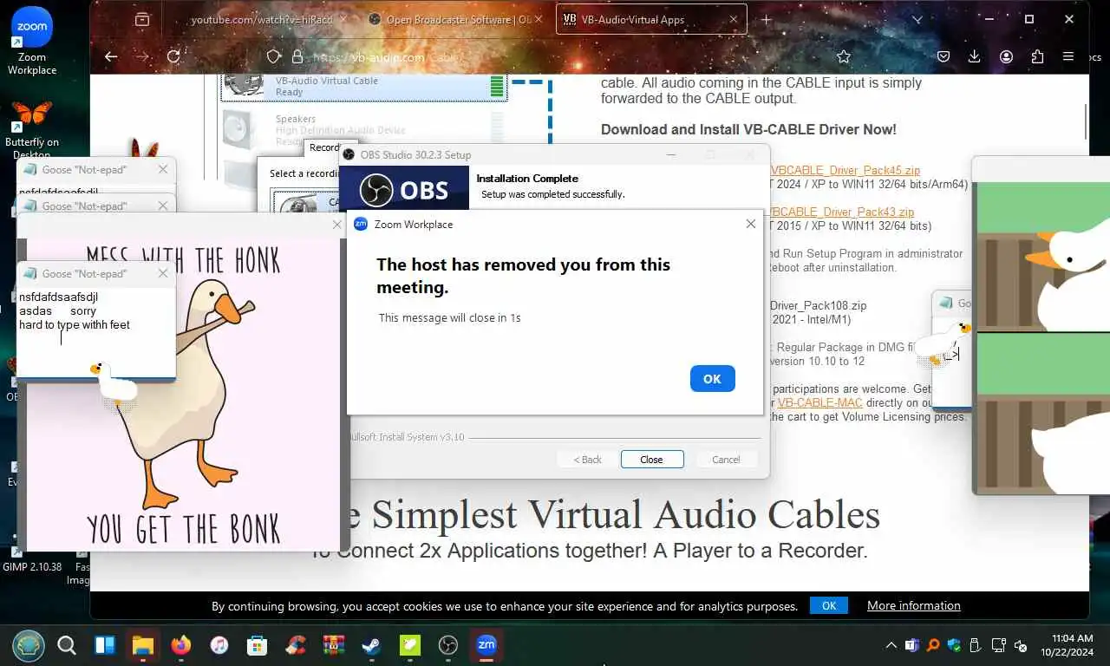Switch to Open Broadcaster Software tab
Screen dimensions: 1110x666
[x=454, y=19]
